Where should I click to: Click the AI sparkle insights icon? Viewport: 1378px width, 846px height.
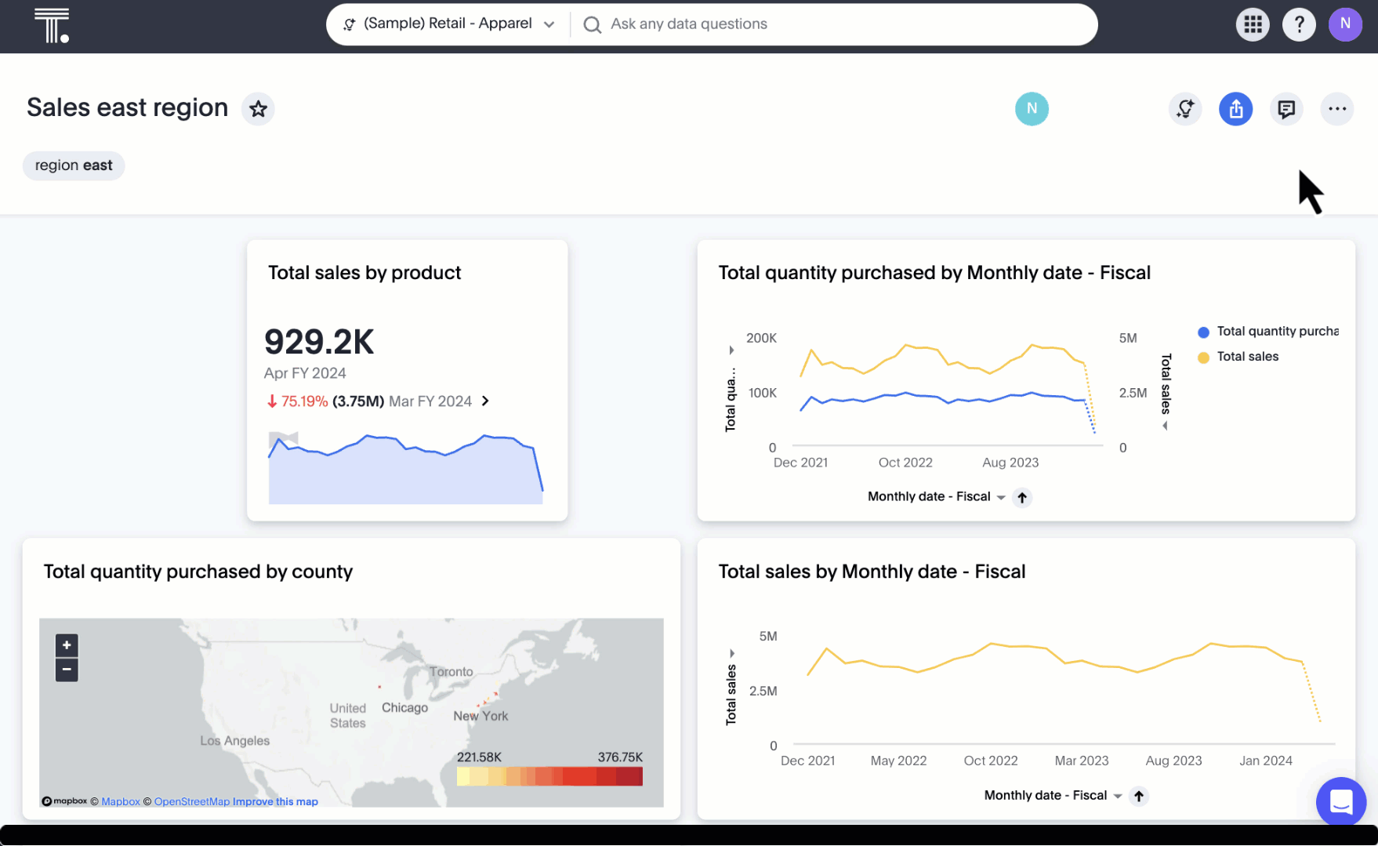tap(1185, 109)
